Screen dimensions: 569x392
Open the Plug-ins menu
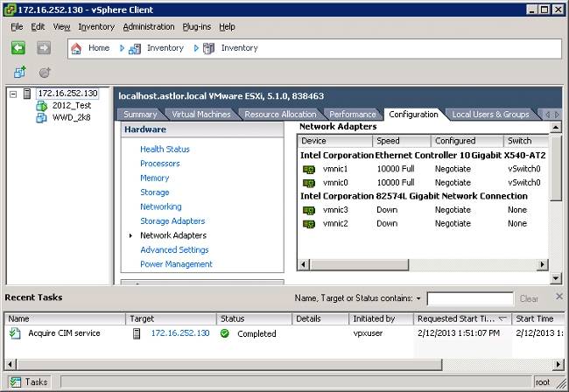tap(197, 27)
